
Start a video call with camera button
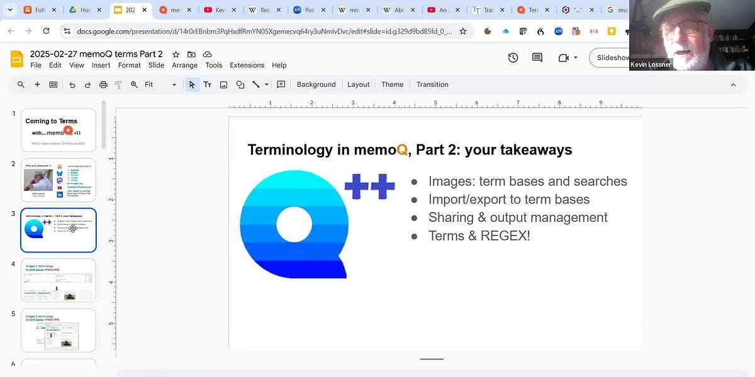pyautogui.click(x=563, y=58)
